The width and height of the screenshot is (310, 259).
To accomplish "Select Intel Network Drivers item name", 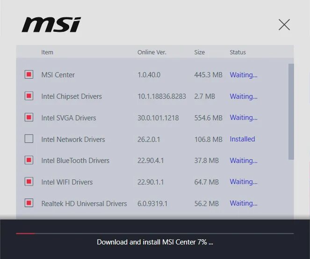I will coord(73,140).
